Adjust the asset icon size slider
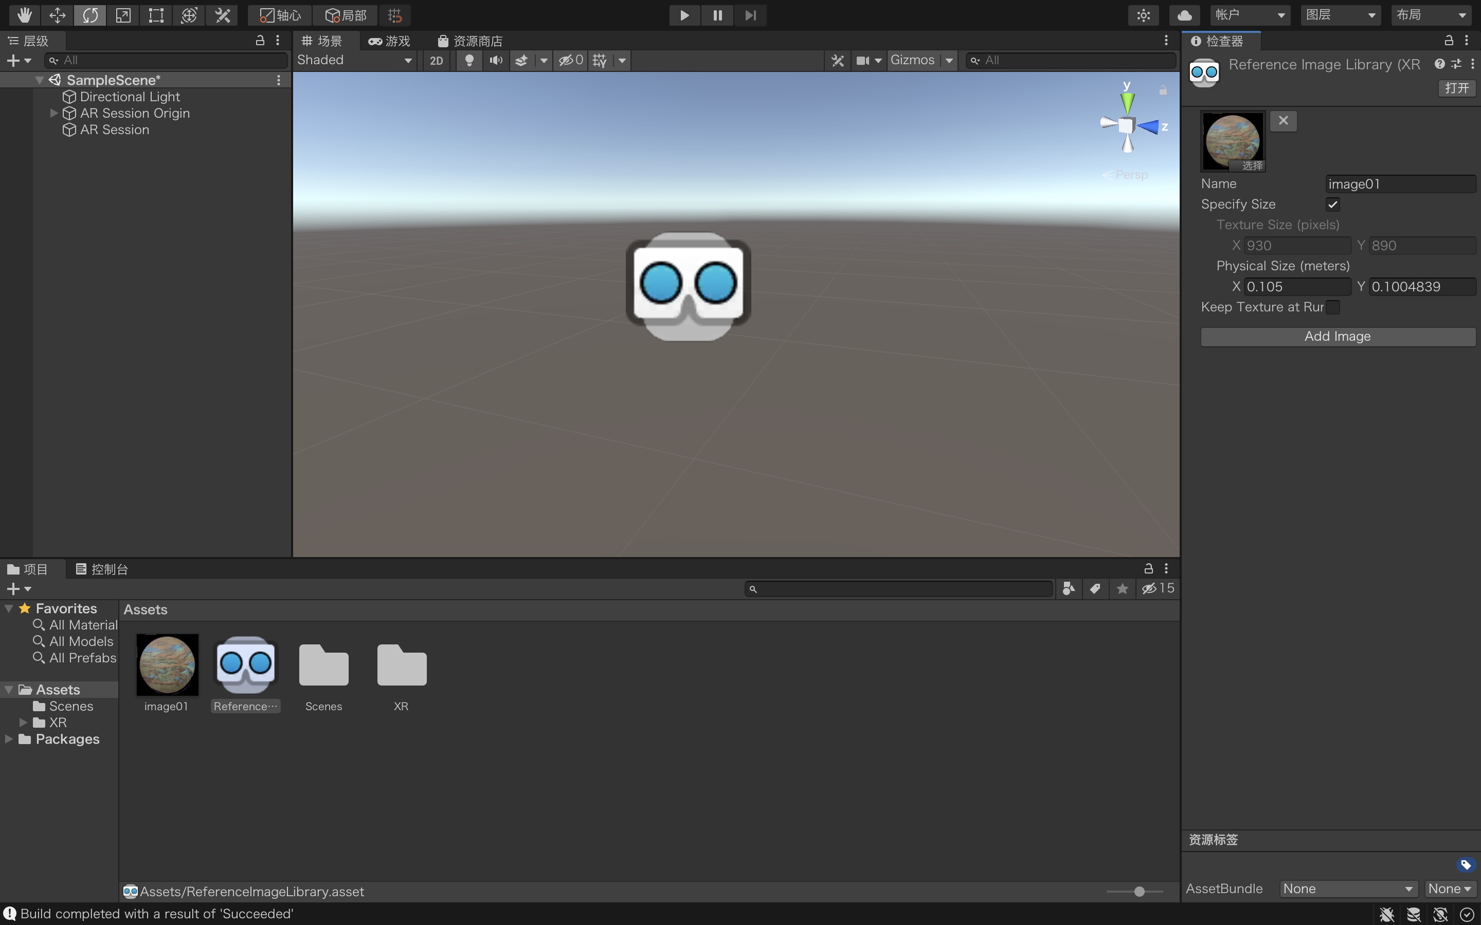Viewport: 1481px width, 925px height. click(x=1139, y=892)
